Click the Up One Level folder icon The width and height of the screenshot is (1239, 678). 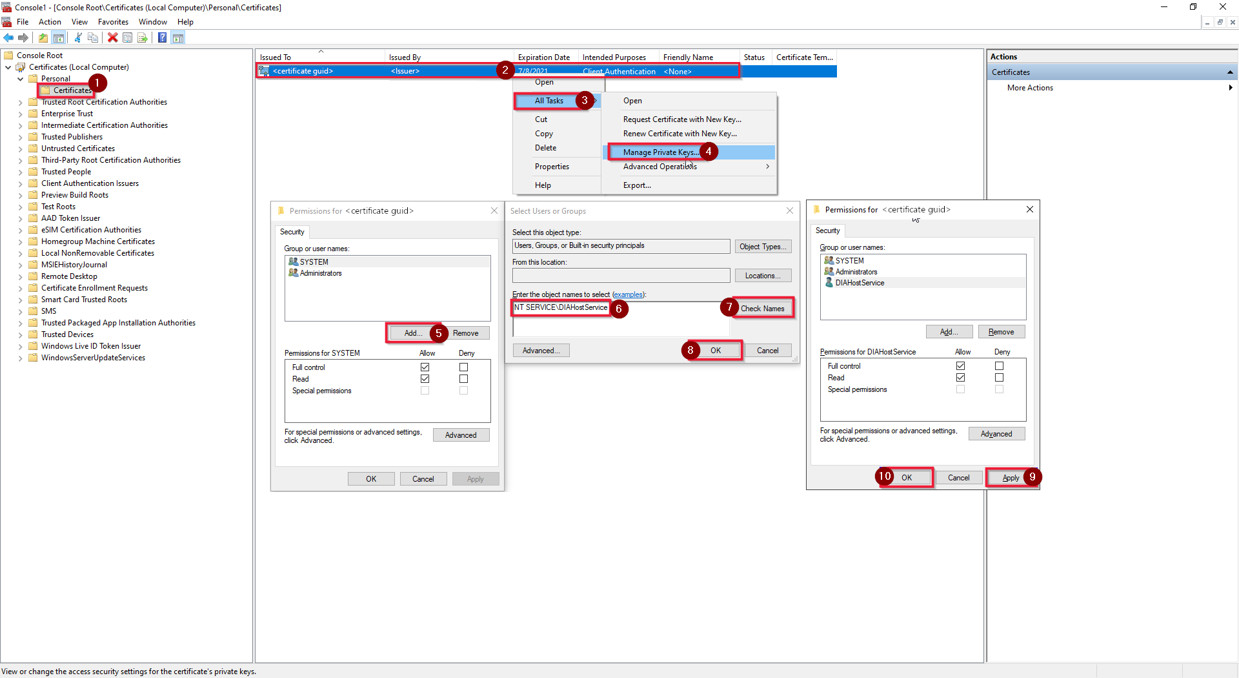[43, 37]
